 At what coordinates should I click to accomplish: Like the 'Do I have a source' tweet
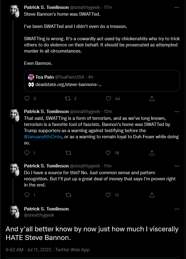click(x=108, y=195)
